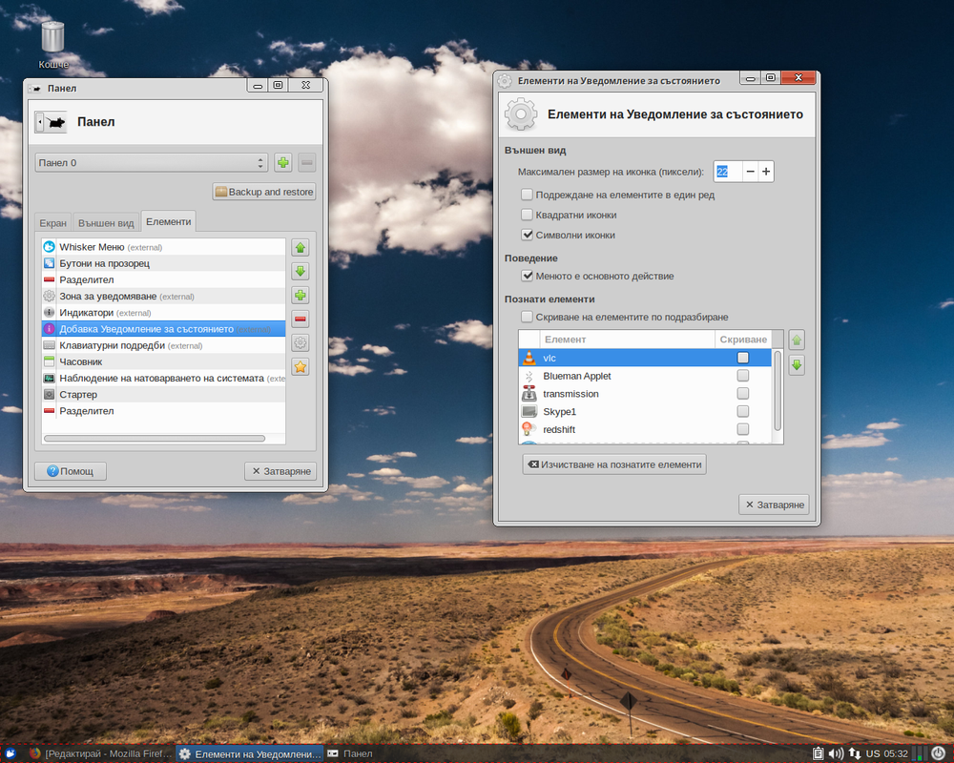The width and height of the screenshot is (954, 763).
Task: Tick hide checkbox for transmission
Action: pos(743,394)
